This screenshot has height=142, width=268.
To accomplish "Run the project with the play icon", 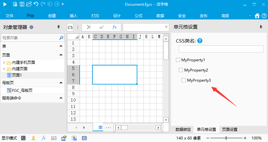I will 5,4.
